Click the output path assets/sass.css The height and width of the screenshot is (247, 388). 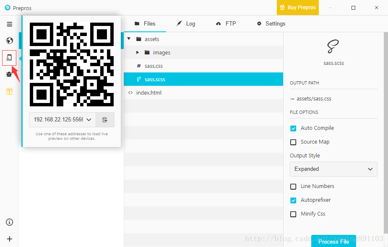click(x=314, y=99)
